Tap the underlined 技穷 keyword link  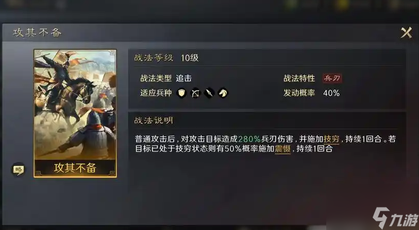pos(331,139)
